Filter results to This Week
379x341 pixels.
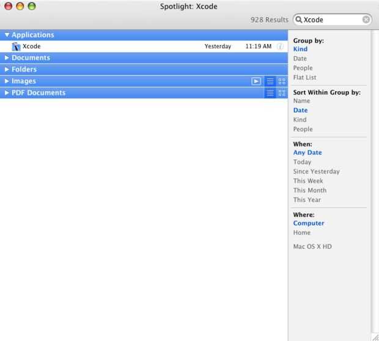tap(308, 181)
